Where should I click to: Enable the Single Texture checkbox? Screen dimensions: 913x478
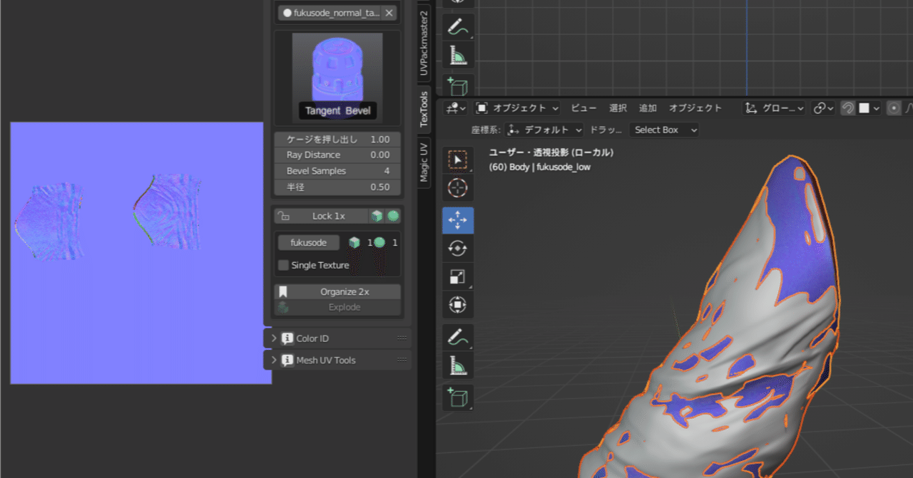[x=283, y=264]
